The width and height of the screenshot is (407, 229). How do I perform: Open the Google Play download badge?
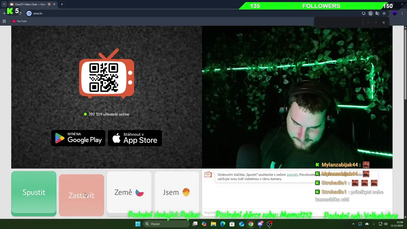click(x=78, y=138)
